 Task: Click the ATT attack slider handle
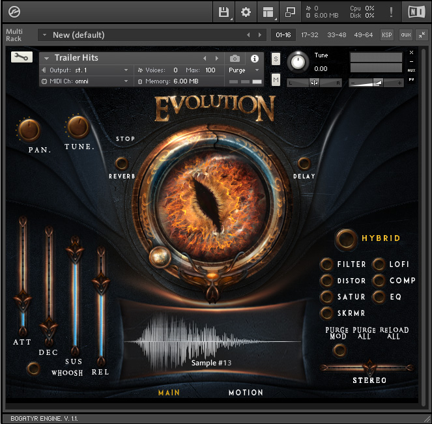(23, 302)
